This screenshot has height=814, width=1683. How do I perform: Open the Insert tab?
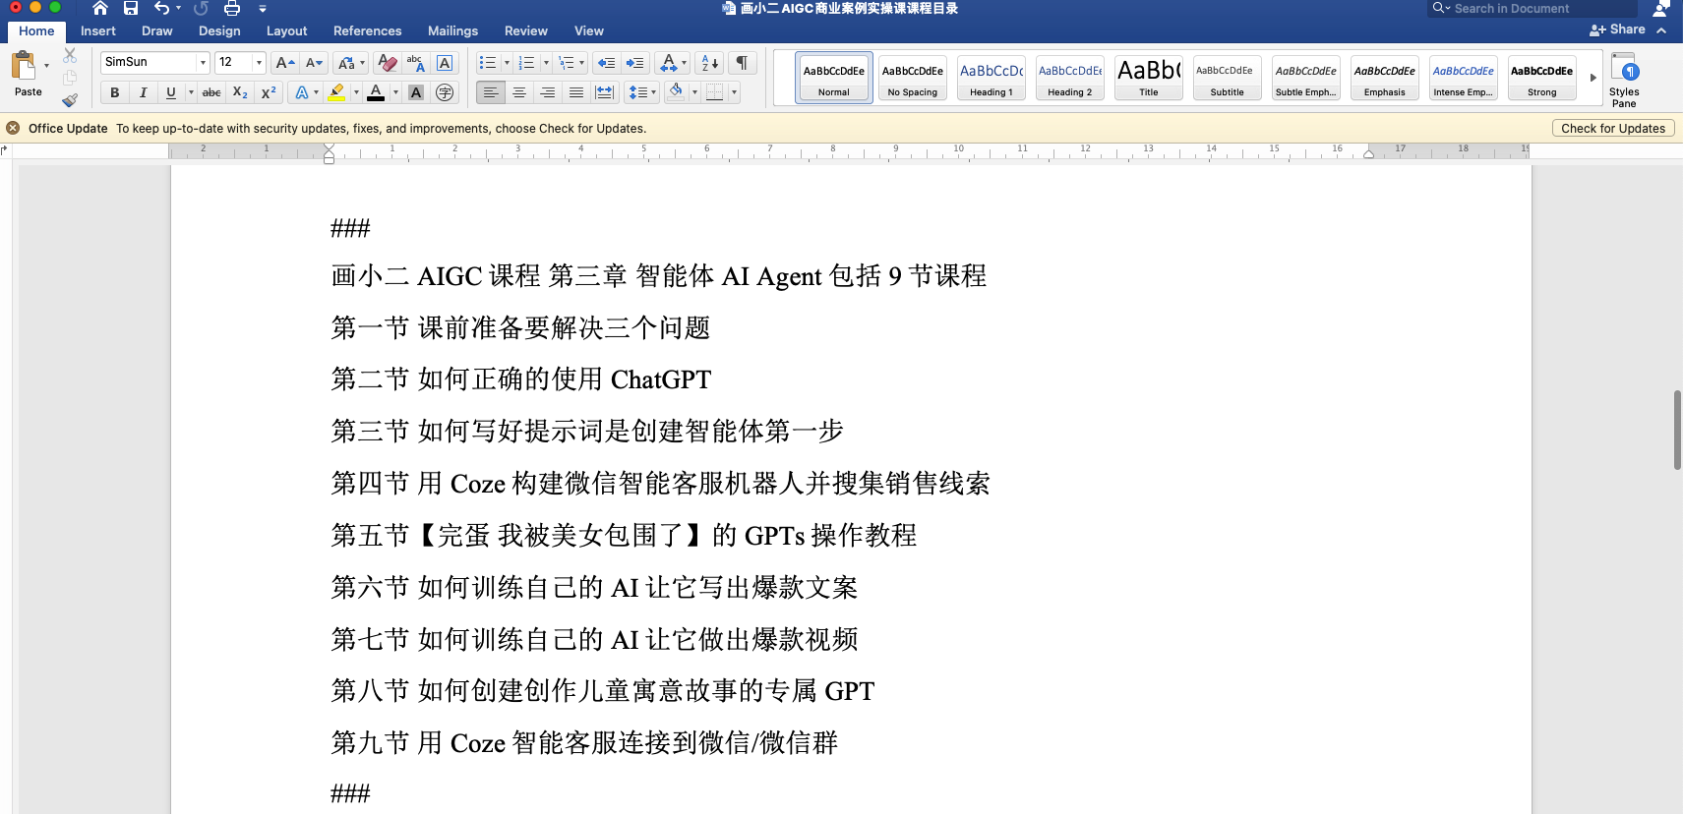point(98,31)
